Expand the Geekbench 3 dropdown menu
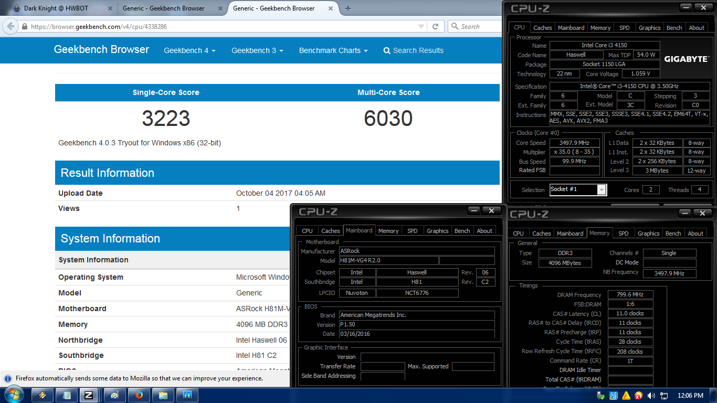 pyautogui.click(x=257, y=50)
